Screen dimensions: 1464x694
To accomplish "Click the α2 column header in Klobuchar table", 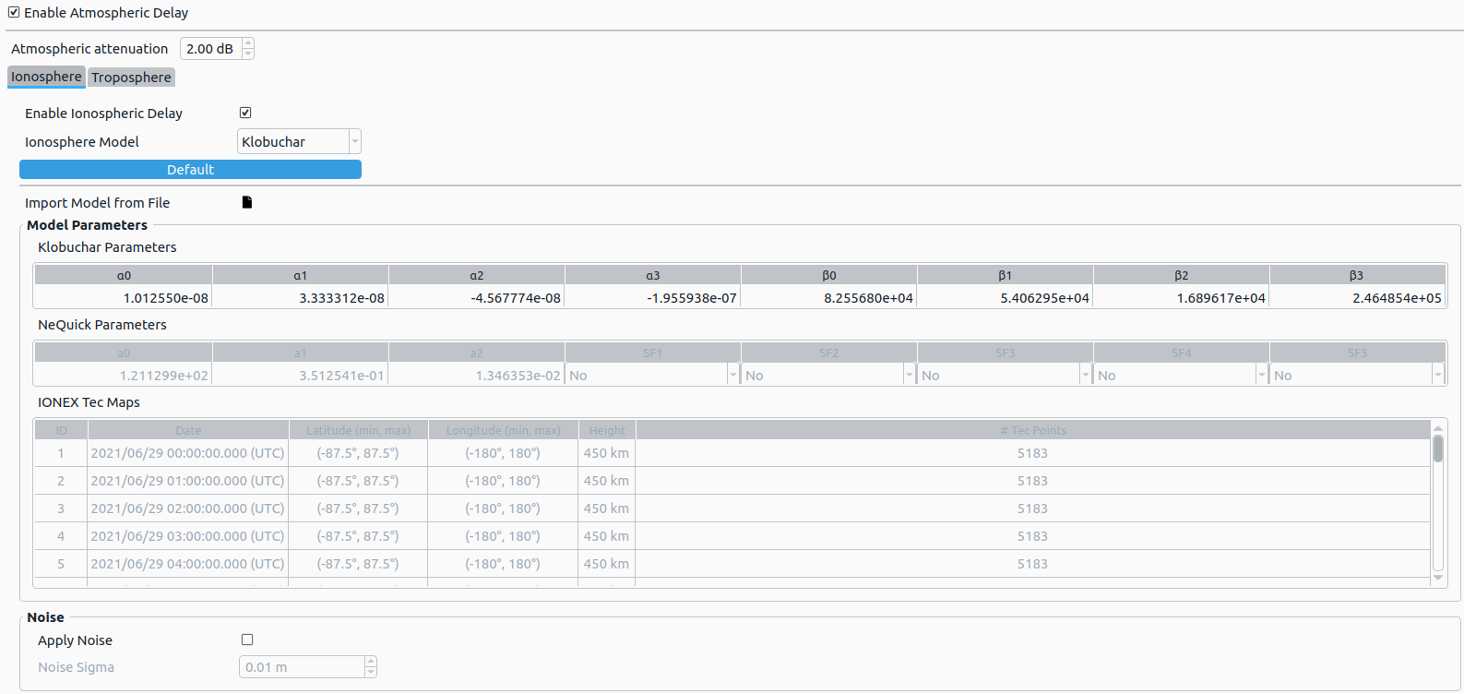I will pyautogui.click(x=476, y=275).
